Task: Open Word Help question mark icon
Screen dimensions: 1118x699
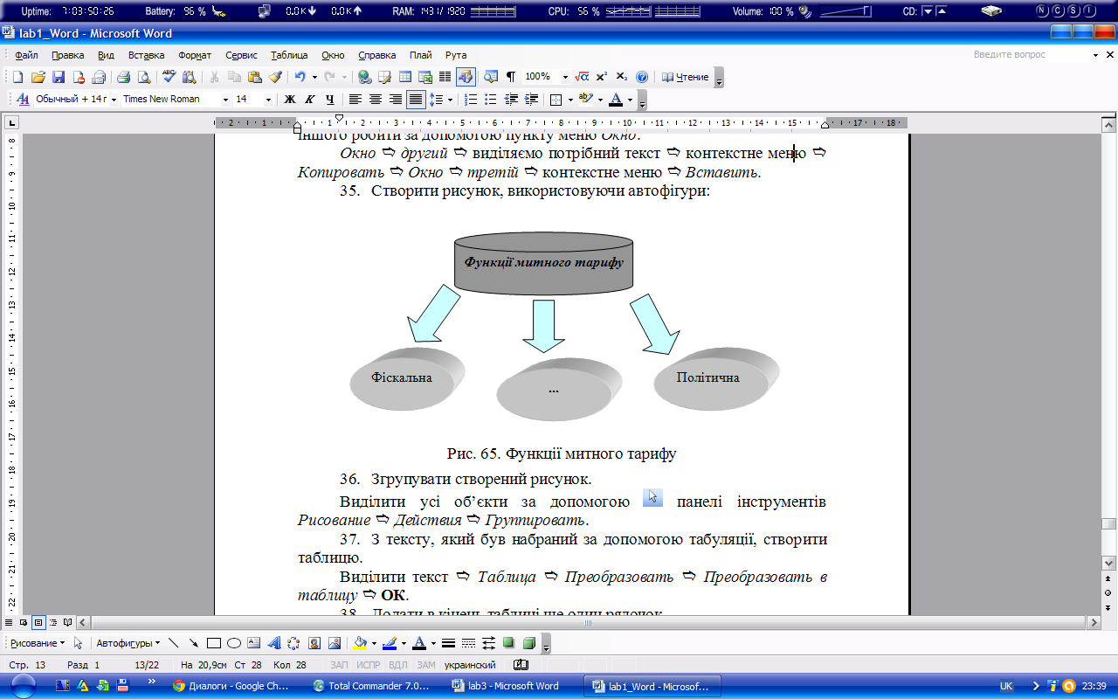Action: tap(642, 77)
